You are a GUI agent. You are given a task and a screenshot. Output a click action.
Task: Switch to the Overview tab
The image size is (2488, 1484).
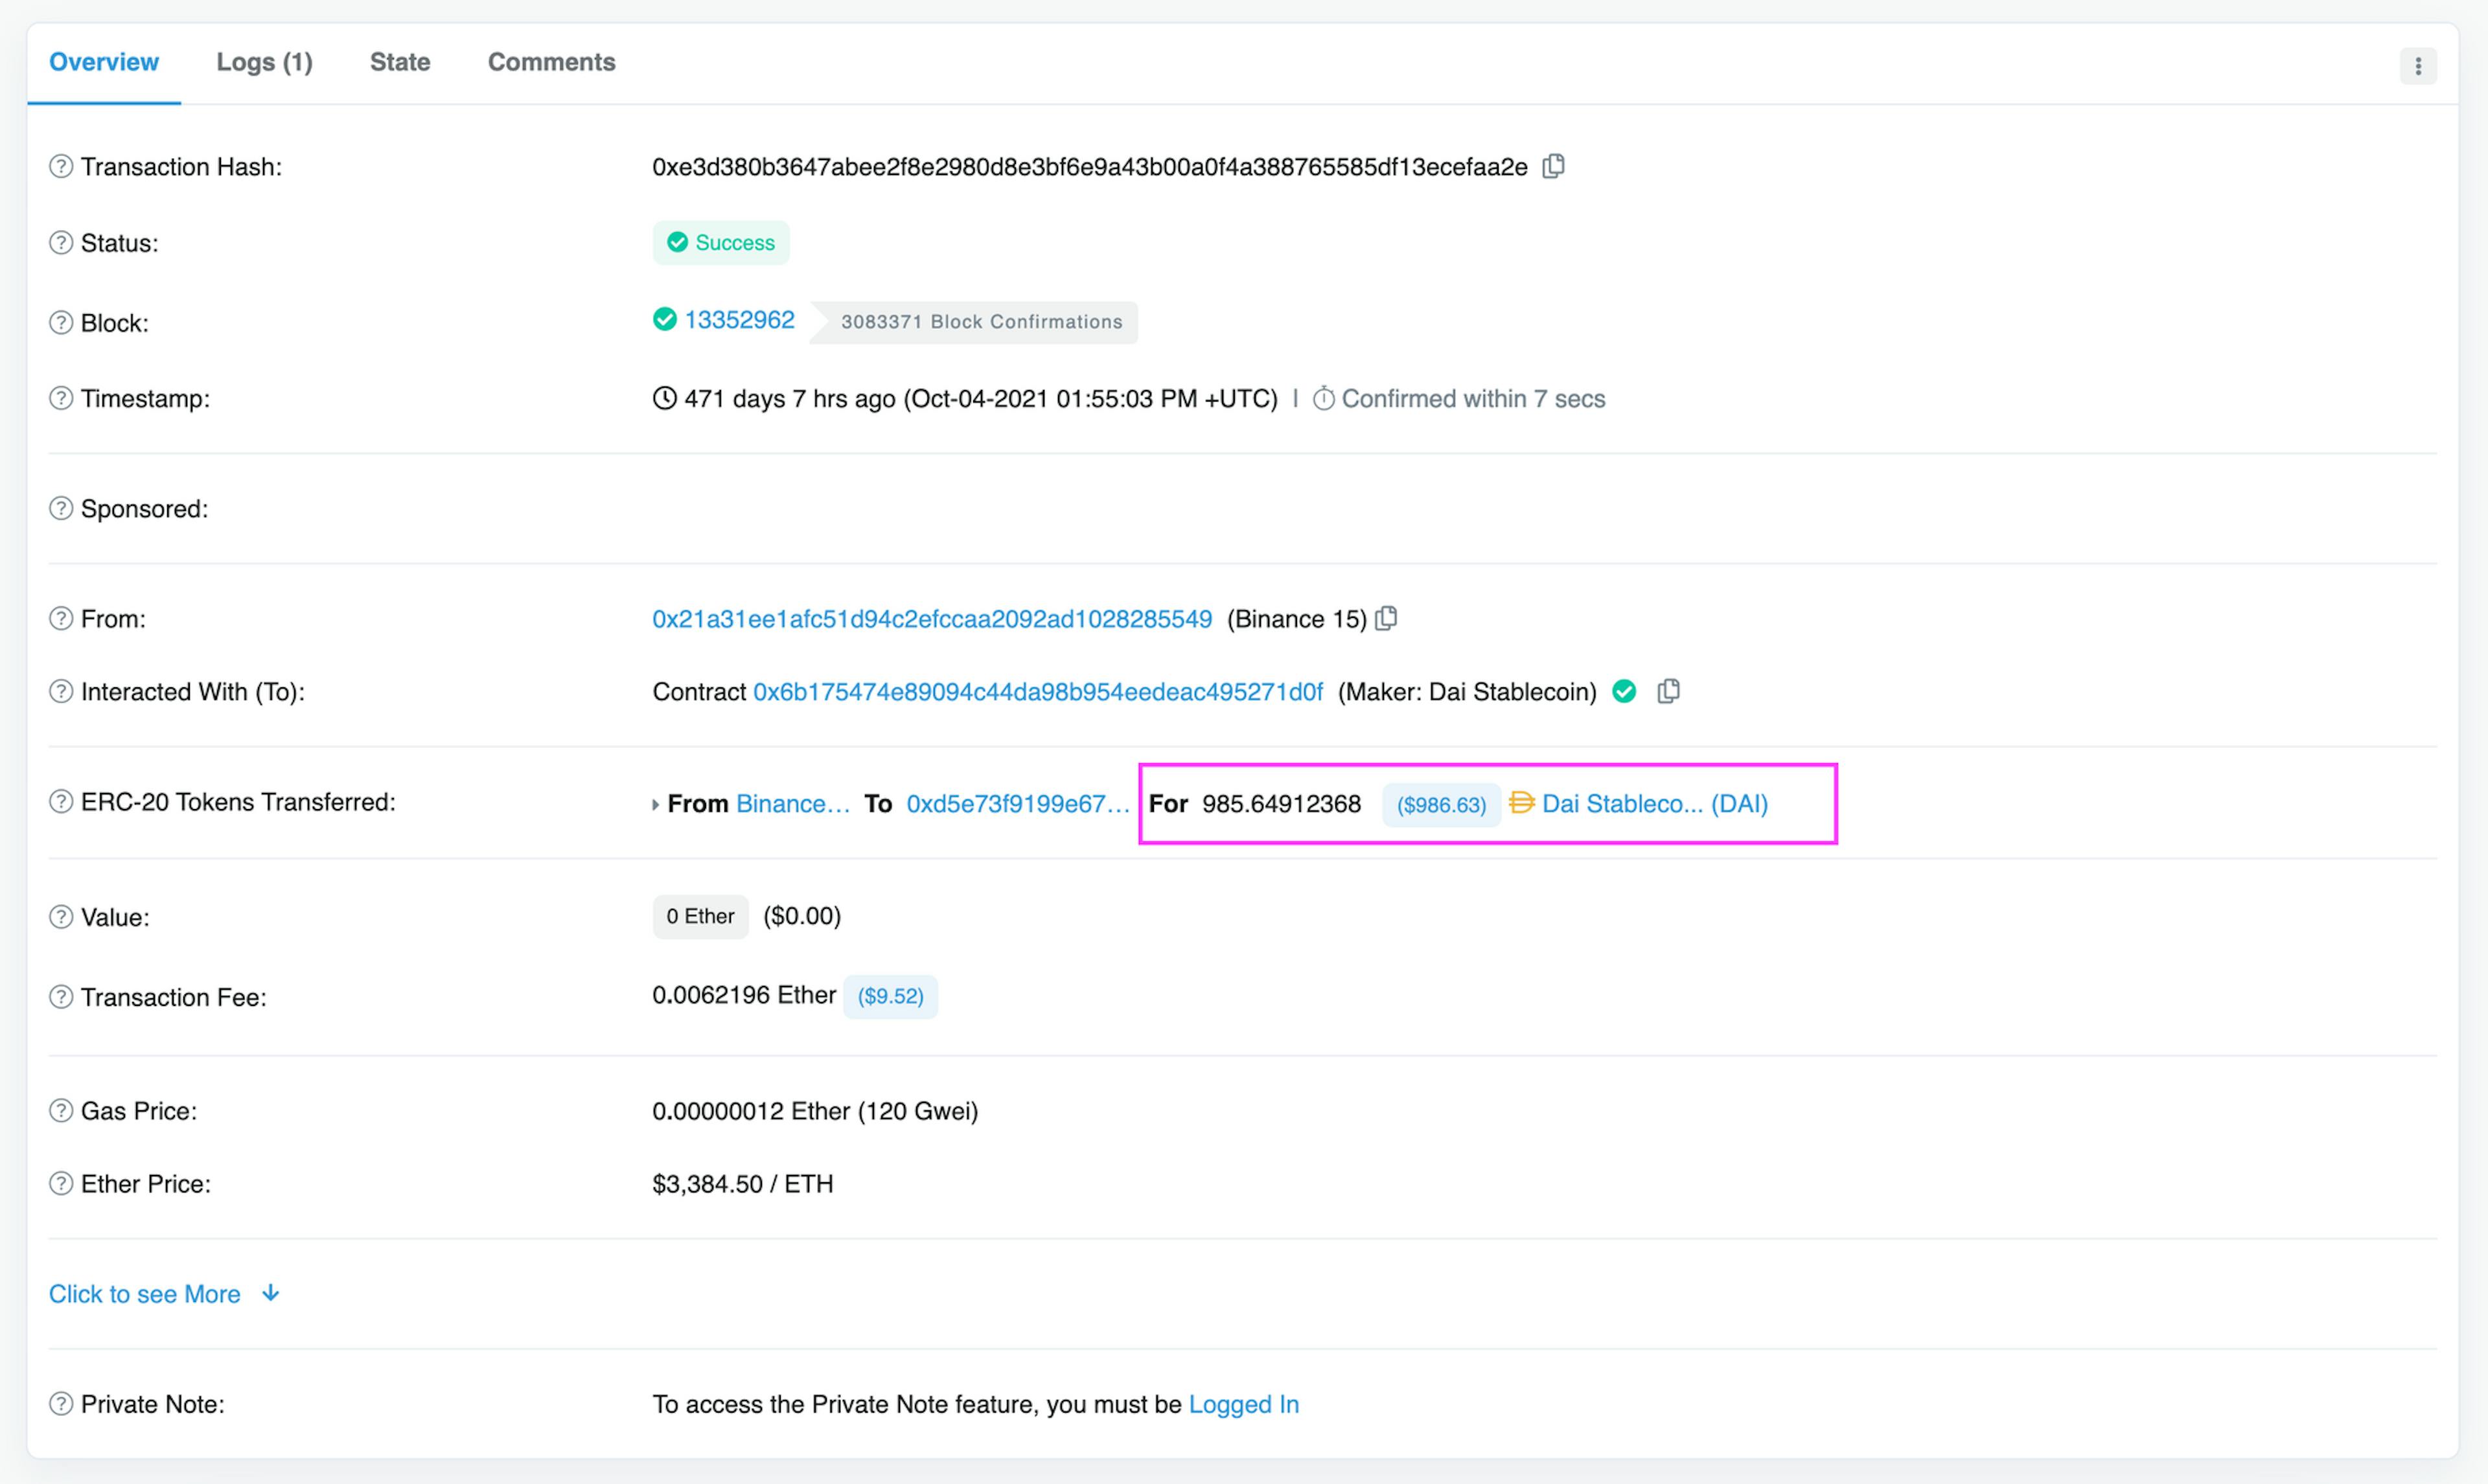click(x=104, y=62)
